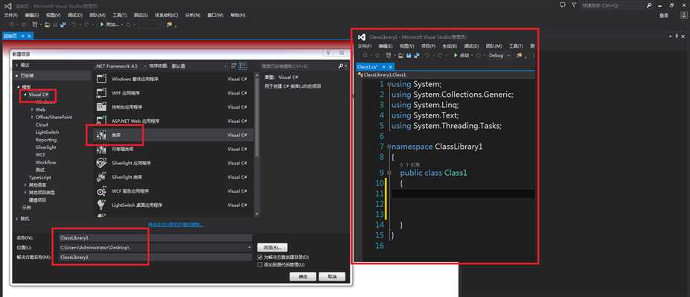Click Open File icon in ClassLibrary1 window toolbar

(401, 55)
